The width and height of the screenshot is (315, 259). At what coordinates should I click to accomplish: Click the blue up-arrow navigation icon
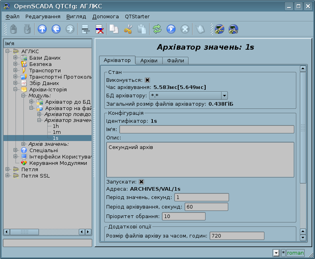42,29
